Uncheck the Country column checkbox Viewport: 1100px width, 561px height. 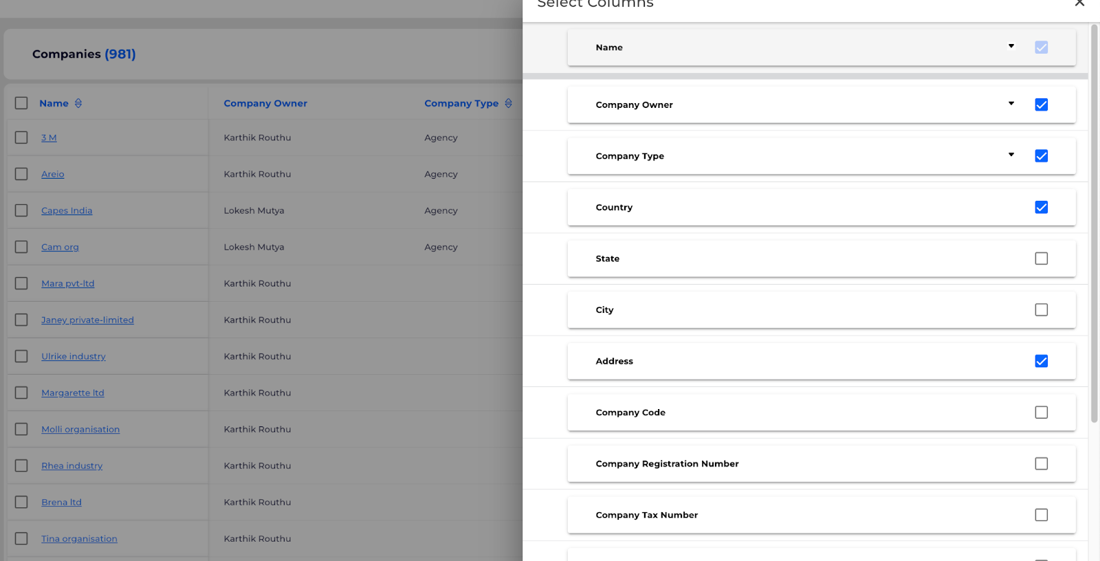pos(1042,207)
